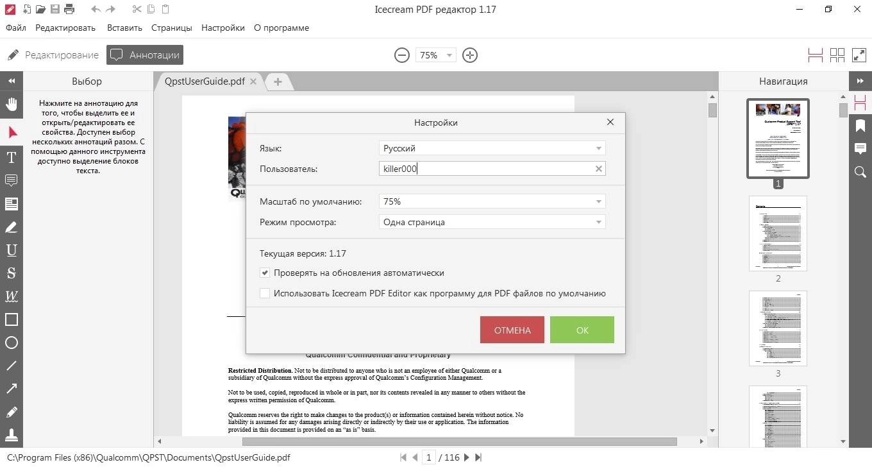
Task: Open page 2 thumbnail in Navigation
Action: (778, 234)
